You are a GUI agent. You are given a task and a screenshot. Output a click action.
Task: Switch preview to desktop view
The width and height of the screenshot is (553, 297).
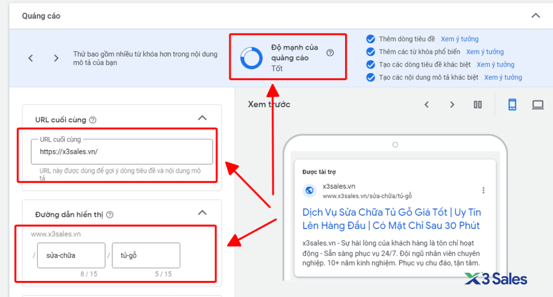click(537, 105)
